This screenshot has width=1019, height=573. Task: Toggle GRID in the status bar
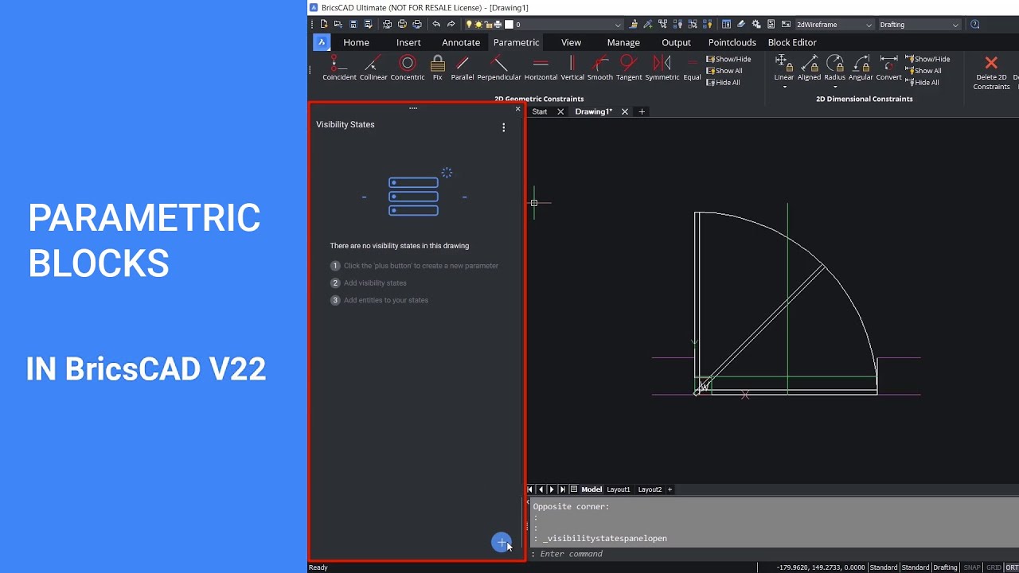pyautogui.click(x=994, y=567)
